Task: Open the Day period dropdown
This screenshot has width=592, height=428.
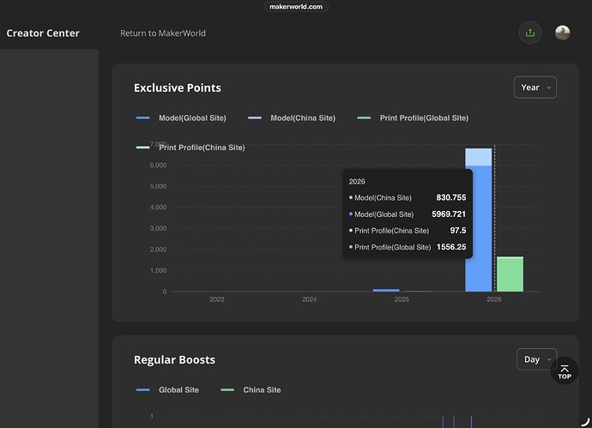Action: coord(536,359)
